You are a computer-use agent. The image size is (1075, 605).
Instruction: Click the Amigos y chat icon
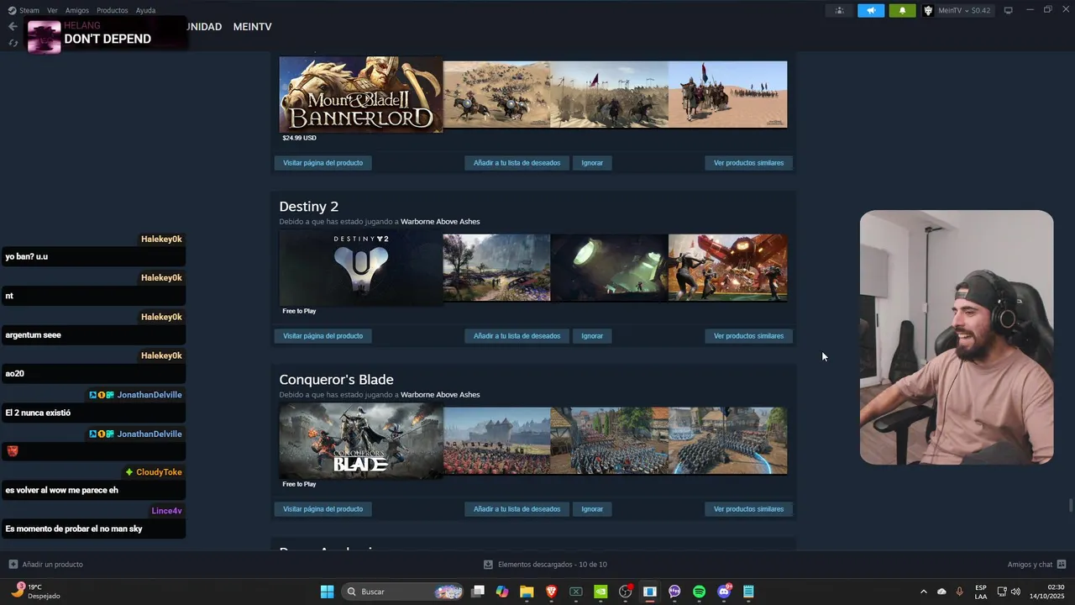1062,565
